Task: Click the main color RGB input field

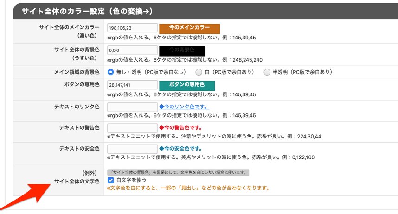Action: click(132, 28)
